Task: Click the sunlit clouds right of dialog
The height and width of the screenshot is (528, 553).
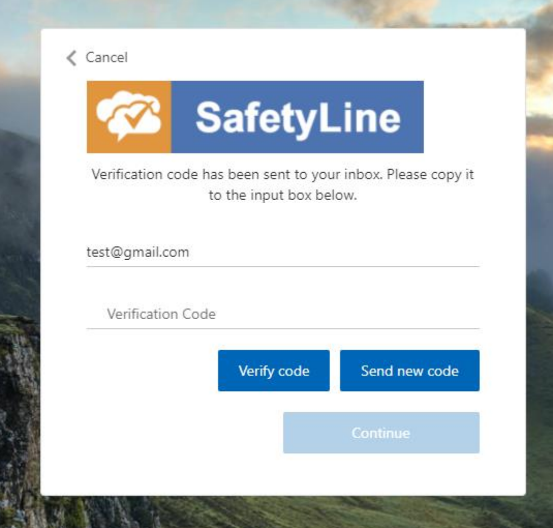Action: (x=540, y=88)
